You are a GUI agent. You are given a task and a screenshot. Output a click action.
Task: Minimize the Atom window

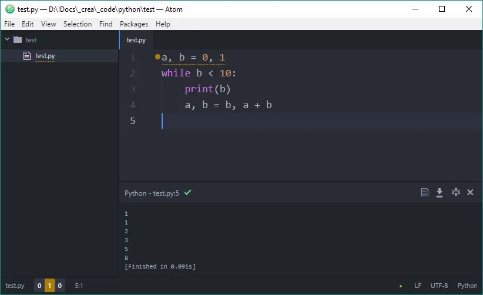click(x=415, y=9)
